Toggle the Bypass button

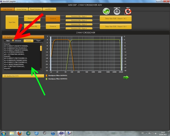click(x=39, y=41)
